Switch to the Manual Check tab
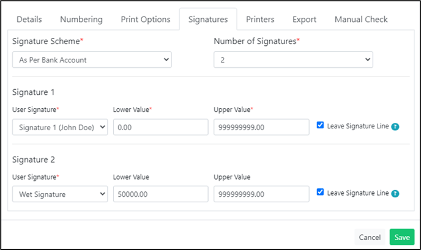This screenshot has height=250, width=421. tap(361, 20)
